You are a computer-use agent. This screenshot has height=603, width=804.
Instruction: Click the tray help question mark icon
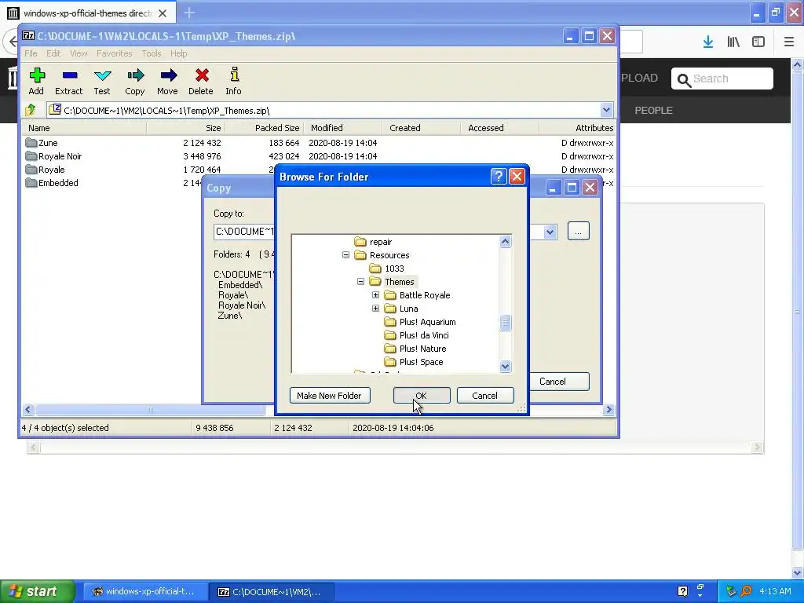coord(682,591)
